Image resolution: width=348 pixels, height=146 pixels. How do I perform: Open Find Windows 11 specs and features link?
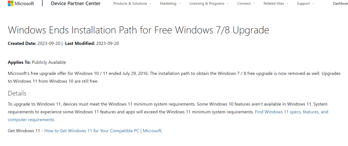291,112
